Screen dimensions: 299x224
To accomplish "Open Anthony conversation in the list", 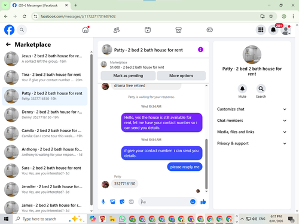I will tap(45, 152).
